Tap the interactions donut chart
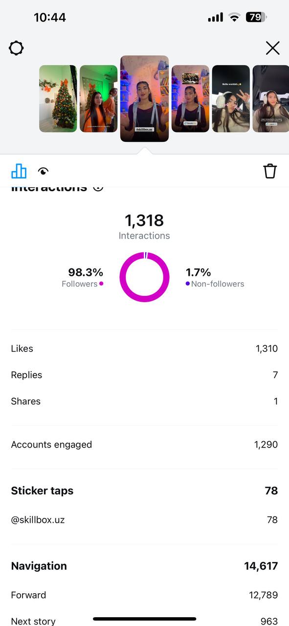Image resolution: width=289 pixels, height=626 pixels. click(x=144, y=277)
